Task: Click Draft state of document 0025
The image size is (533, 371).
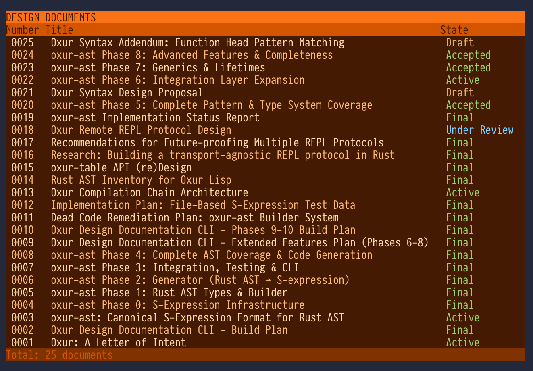Action: [x=460, y=42]
